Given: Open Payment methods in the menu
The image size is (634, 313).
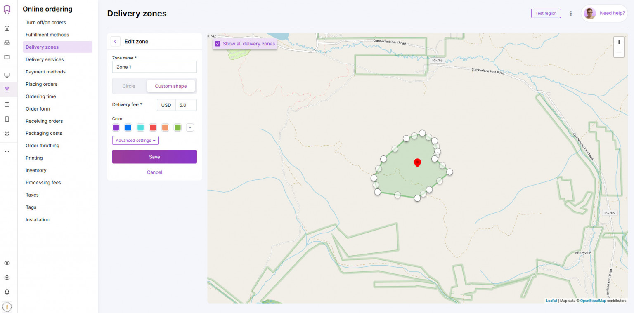Looking at the screenshot, I should click(x=45, y=72).
